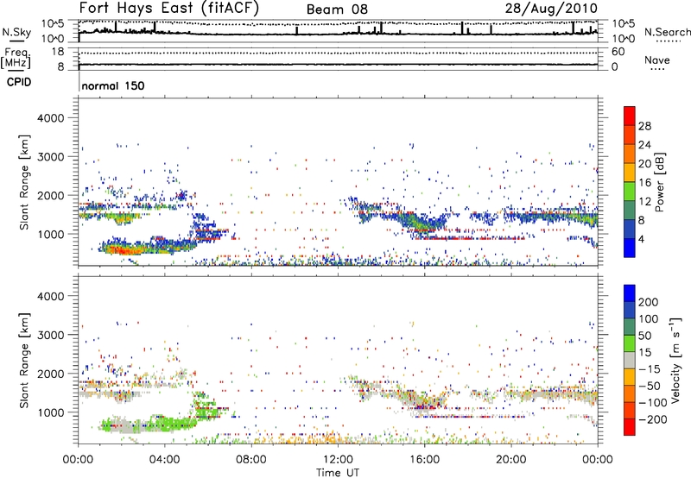Click the 'N.Sky' legend label

(16, 32)
